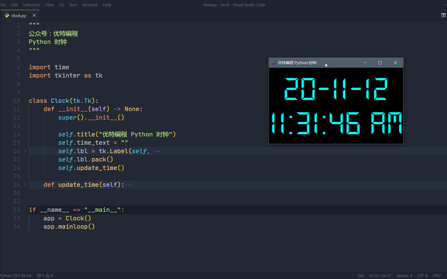Image resolution: width=447 pixels, height=279 pixels.
Task: Click the 'self.time_text = ""' line
Action: pos(93,143)
